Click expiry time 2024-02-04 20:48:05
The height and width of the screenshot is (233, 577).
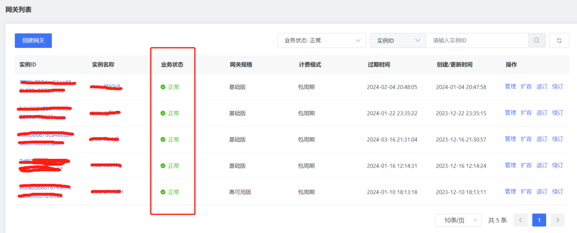[392, 87]
